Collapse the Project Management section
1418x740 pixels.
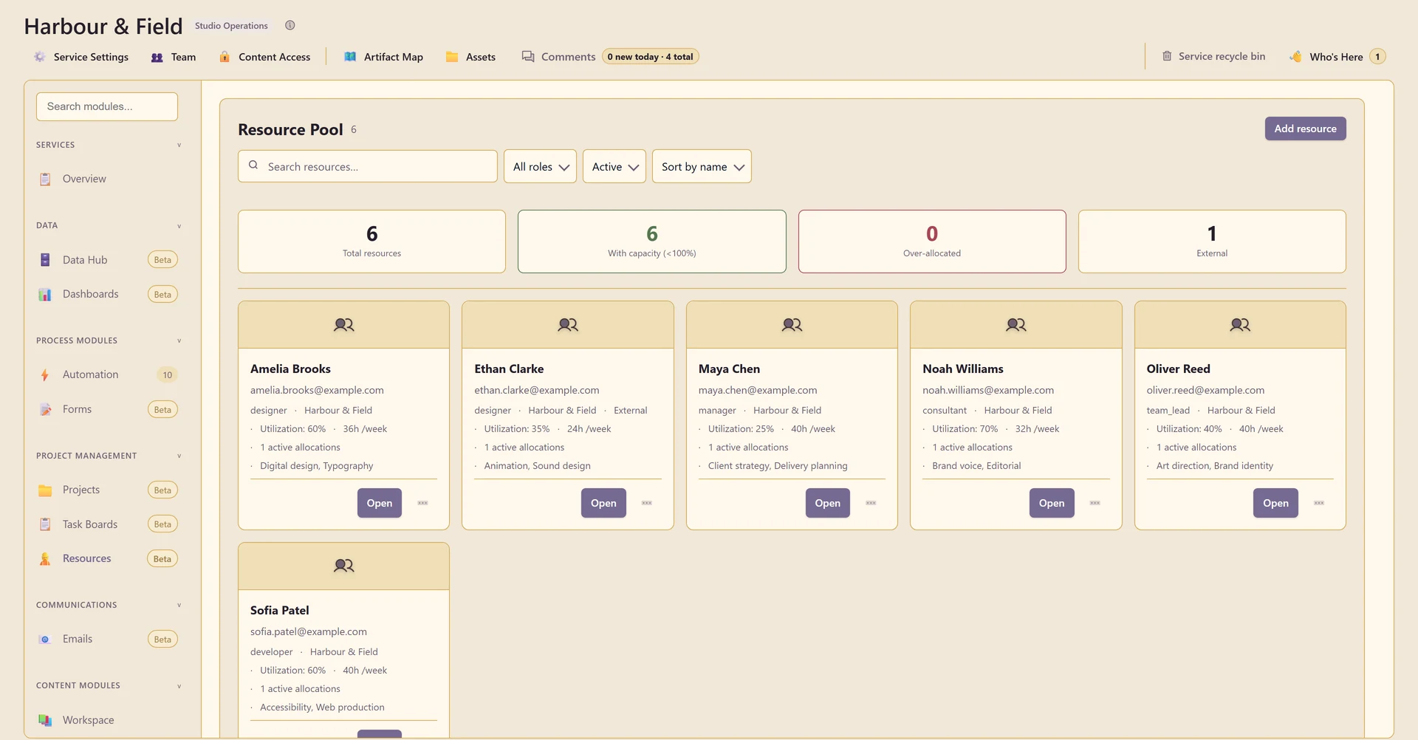coord(179,456)
